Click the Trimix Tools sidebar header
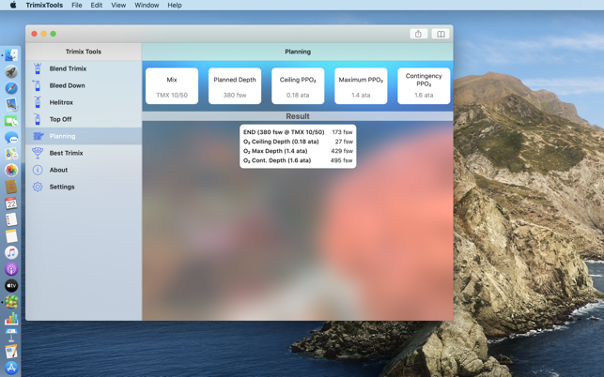Screen dimensions: 604x377 (x=84, y=52)
